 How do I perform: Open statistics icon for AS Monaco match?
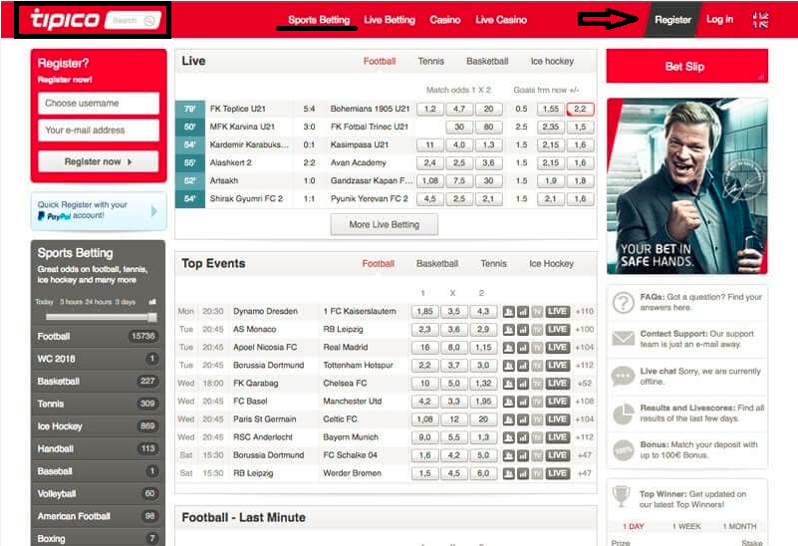523,329
